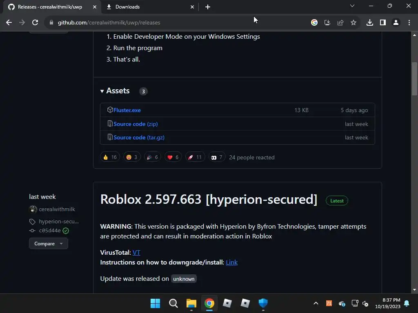Click the 'unknown' release date label

(x=184, y=279)
